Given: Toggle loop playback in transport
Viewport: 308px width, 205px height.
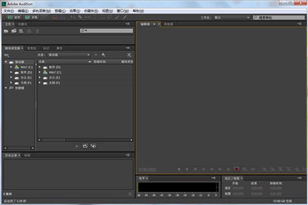Looking at the screenshot, I should click(244, 169).
